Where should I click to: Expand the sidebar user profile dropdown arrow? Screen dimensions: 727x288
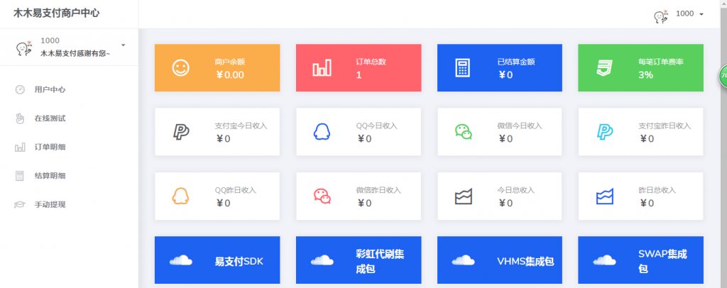pyautogui.click(x=123, y=45)
